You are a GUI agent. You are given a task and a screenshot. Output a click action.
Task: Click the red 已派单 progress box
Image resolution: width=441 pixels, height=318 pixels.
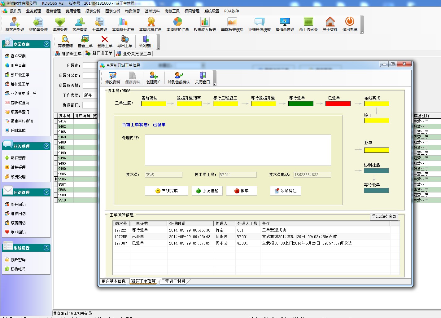[x=338, y=104]
